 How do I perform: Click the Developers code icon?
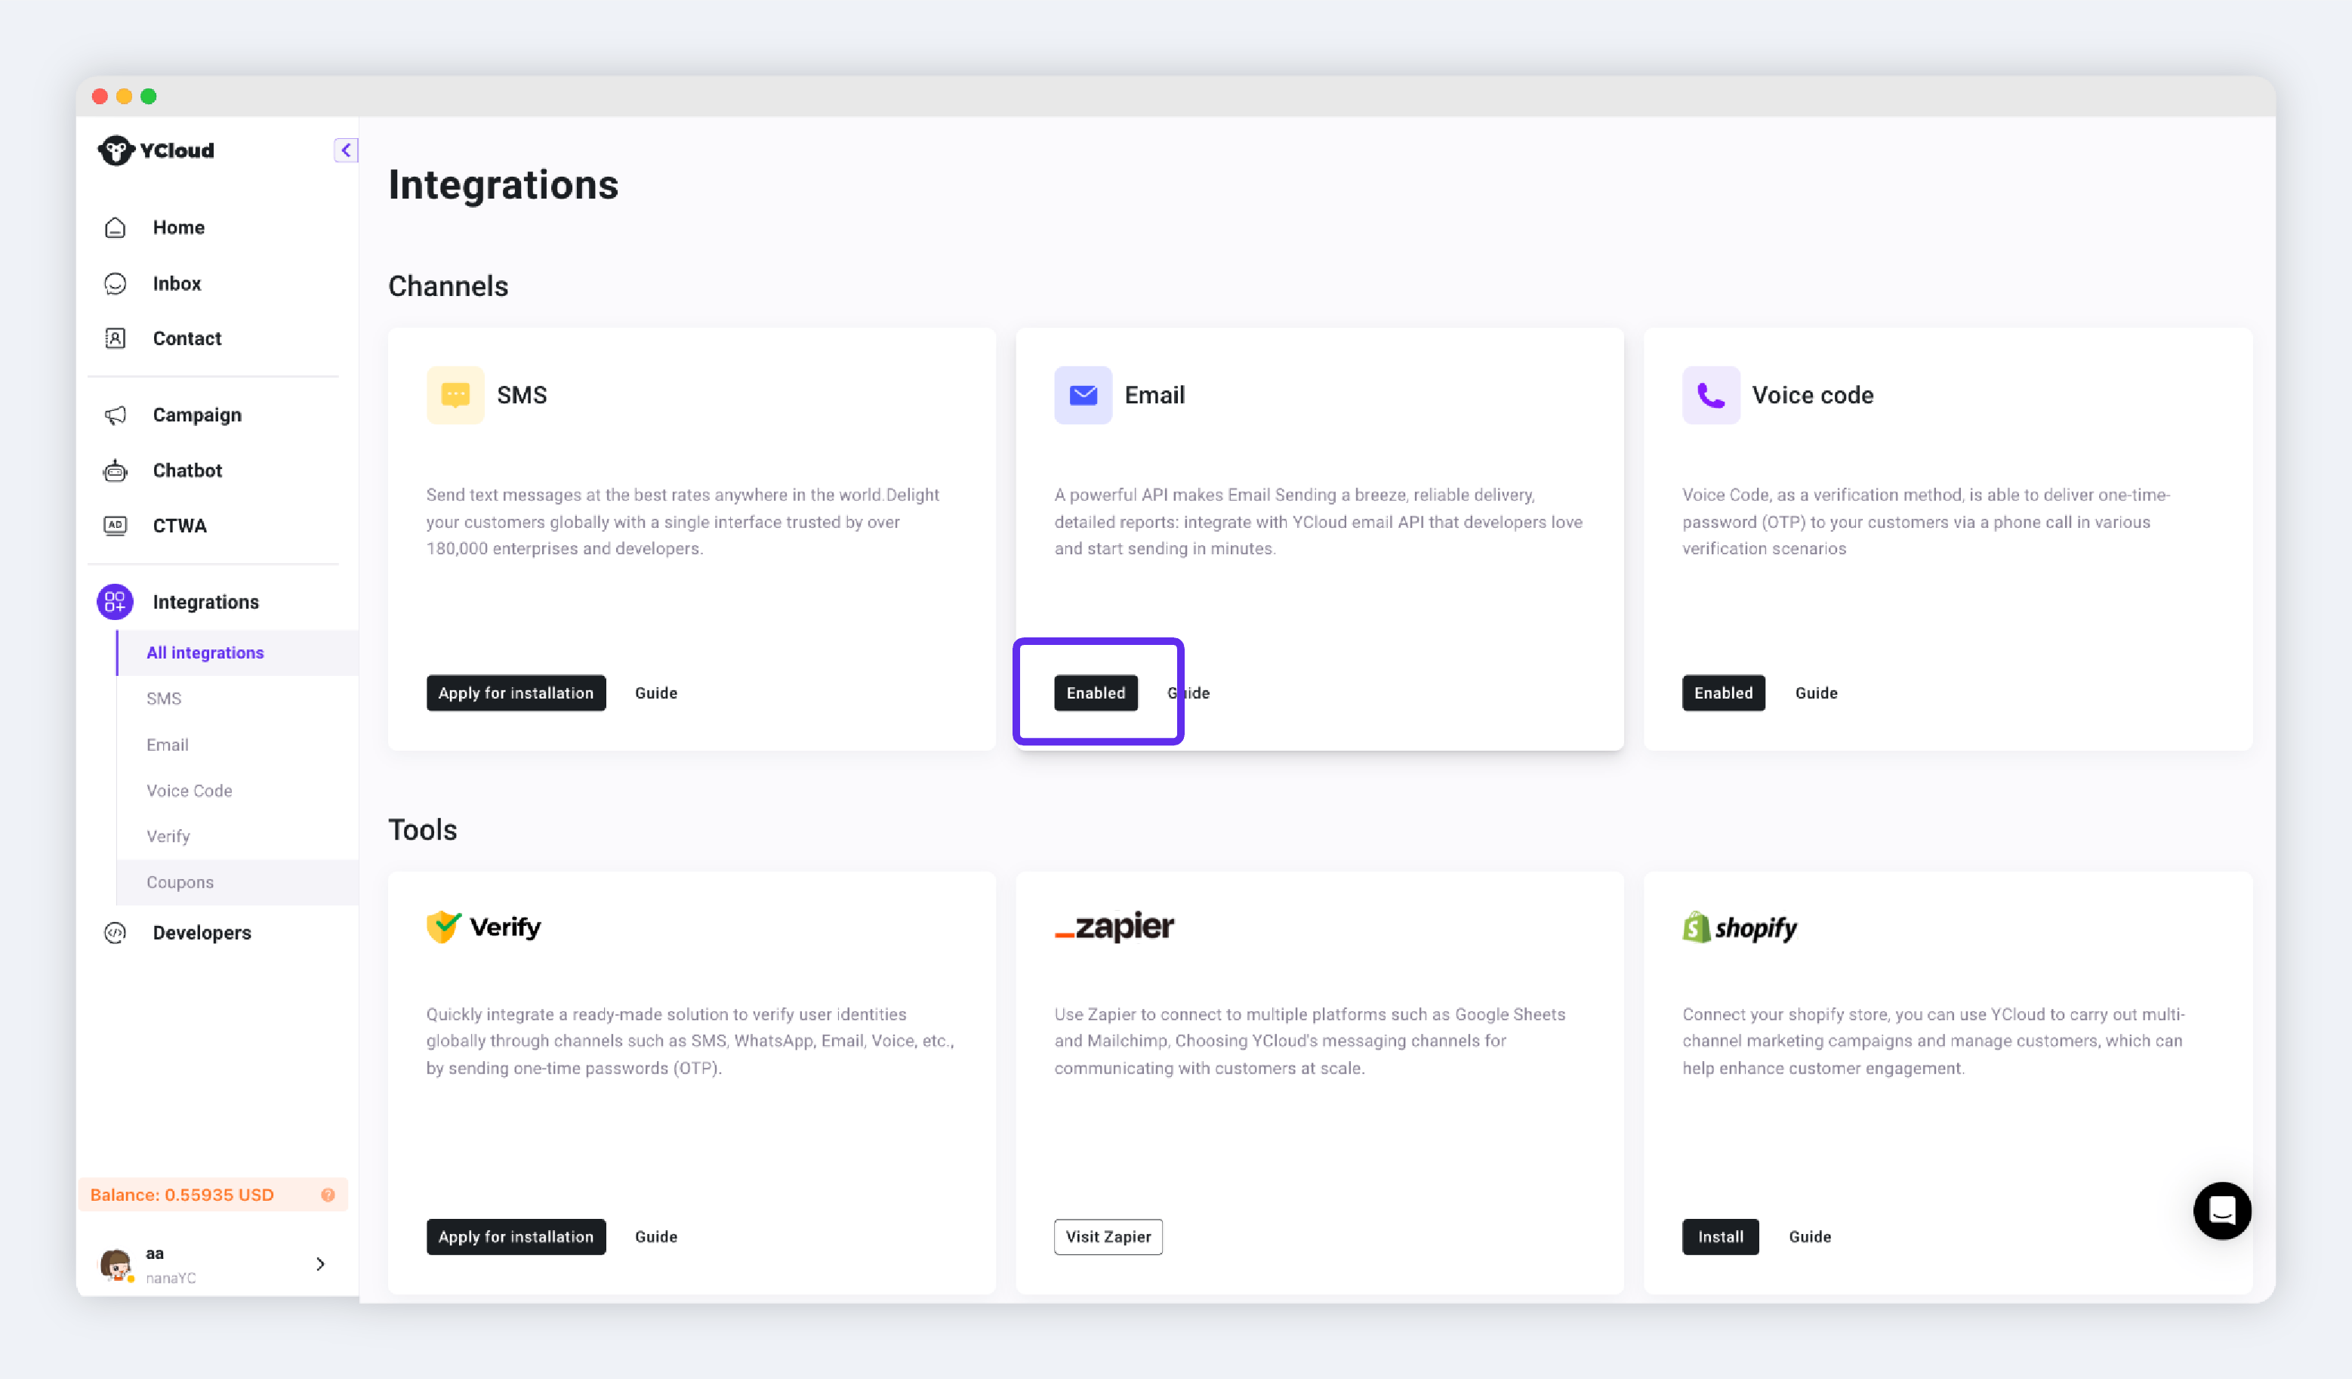pyautogui.click(x=115, y=933)
